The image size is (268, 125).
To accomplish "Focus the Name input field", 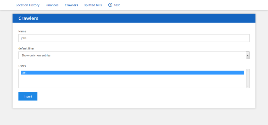I will pyautogui.click(x=134, y=38).
